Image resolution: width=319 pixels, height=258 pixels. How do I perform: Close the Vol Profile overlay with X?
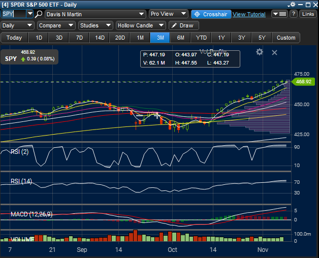(x=274, y=53)
